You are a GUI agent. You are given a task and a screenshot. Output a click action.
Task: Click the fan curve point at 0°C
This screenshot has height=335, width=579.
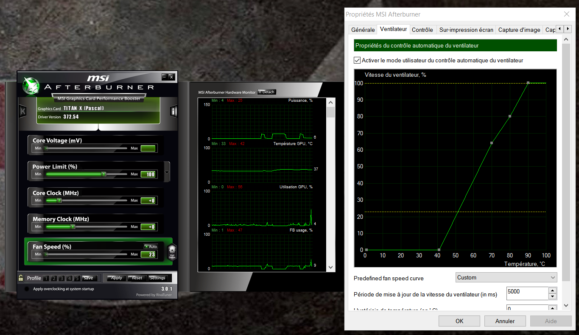coord(366,250)
